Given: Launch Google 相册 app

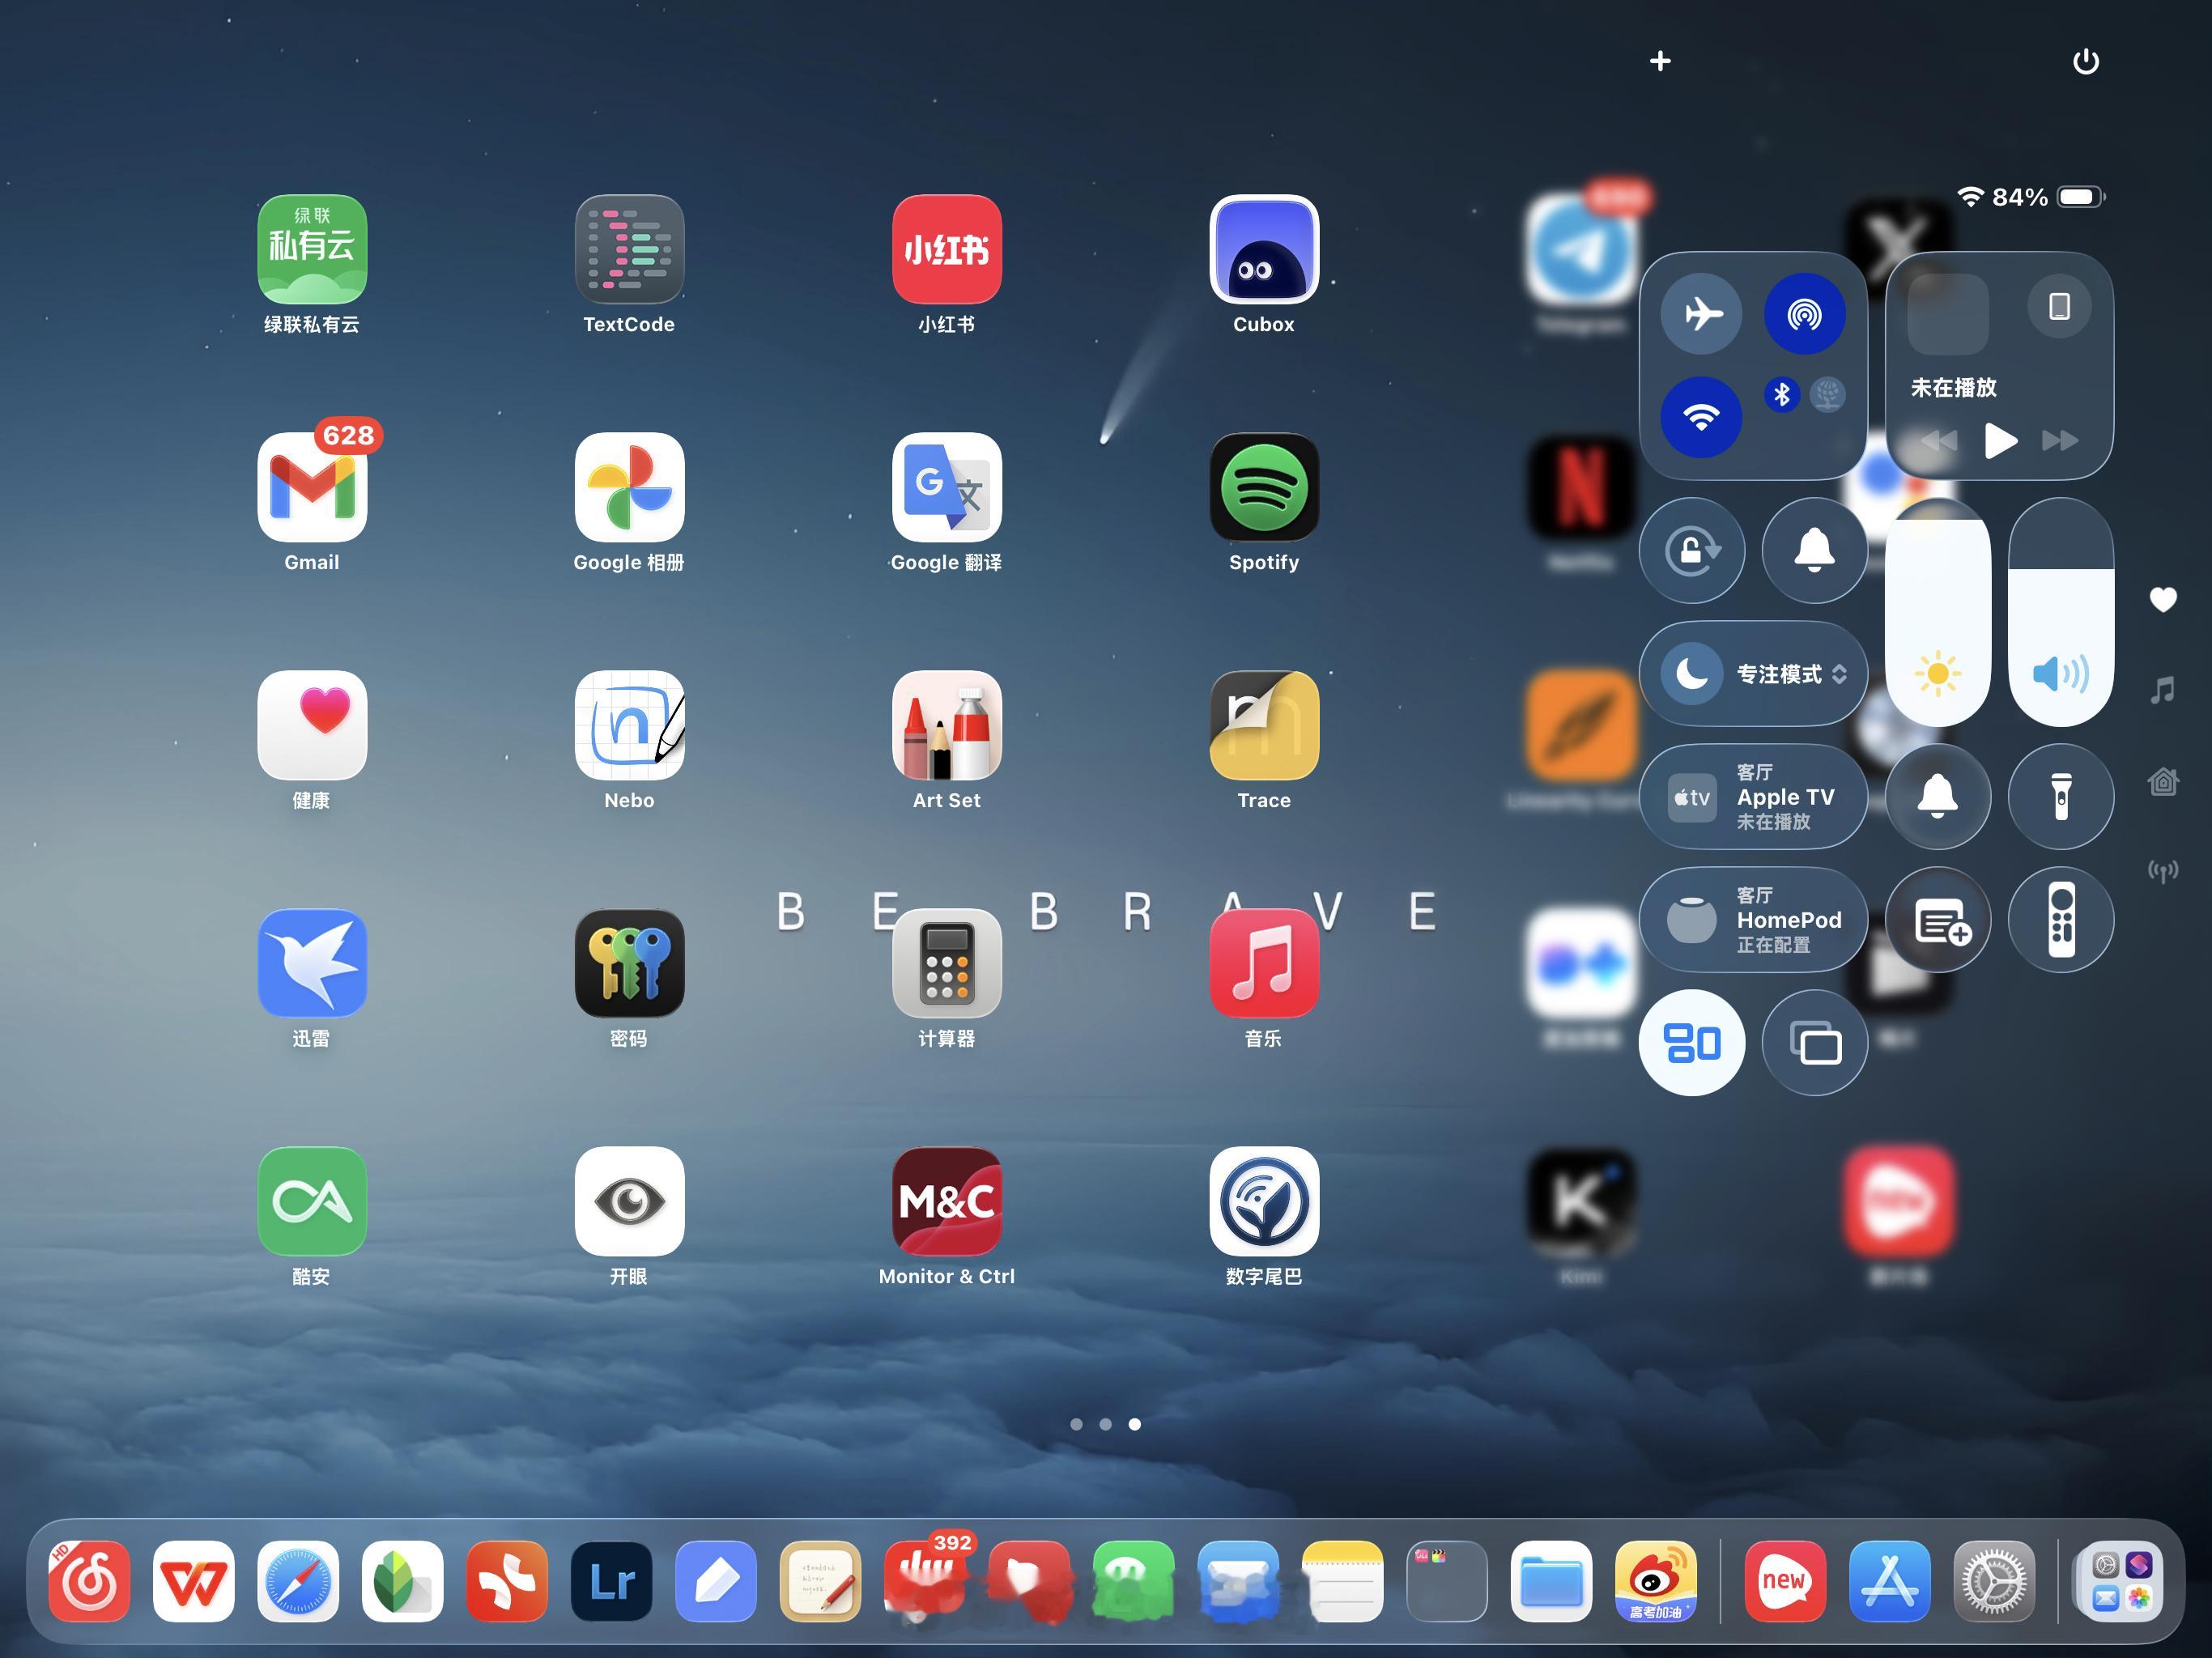Looking at the screenshot, I should 629,488.
